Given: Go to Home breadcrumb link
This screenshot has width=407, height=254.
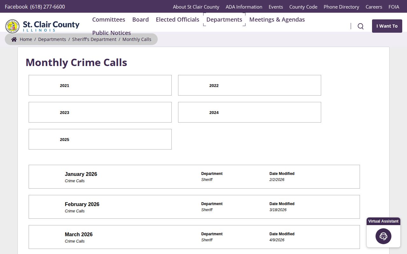Looking at the screenshot, I should pos(26,39).
